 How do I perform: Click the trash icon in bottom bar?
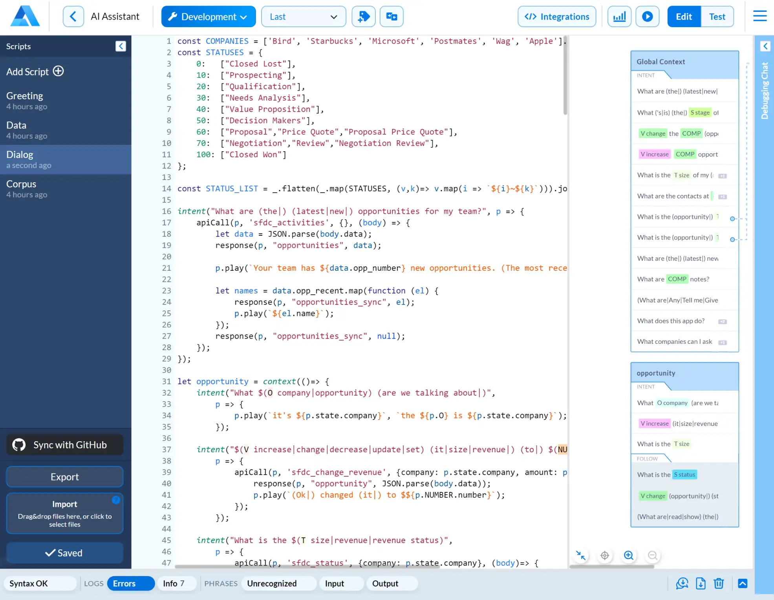(x=719, y=583)
